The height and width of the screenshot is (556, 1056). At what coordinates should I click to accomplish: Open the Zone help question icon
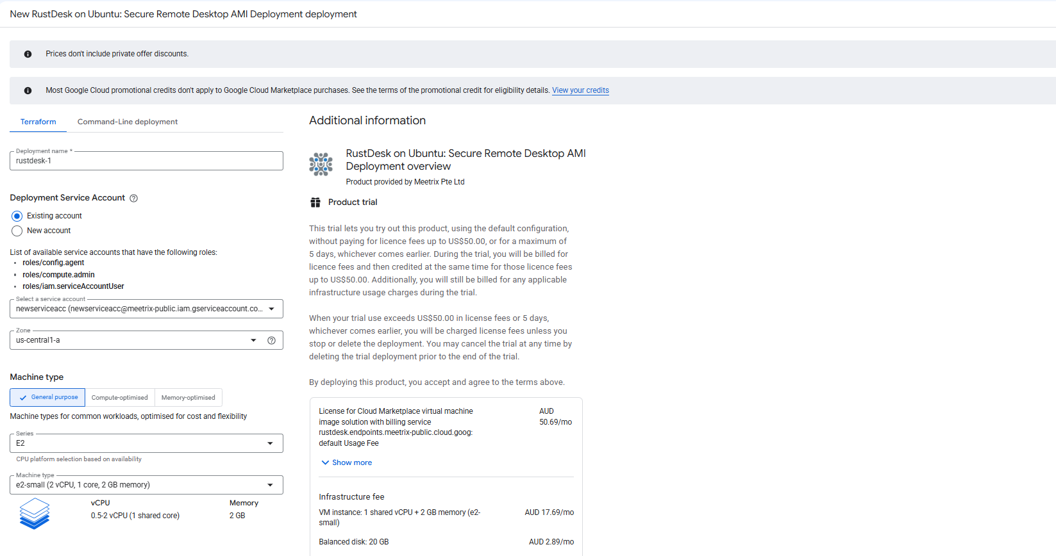[x=271, y=341]
